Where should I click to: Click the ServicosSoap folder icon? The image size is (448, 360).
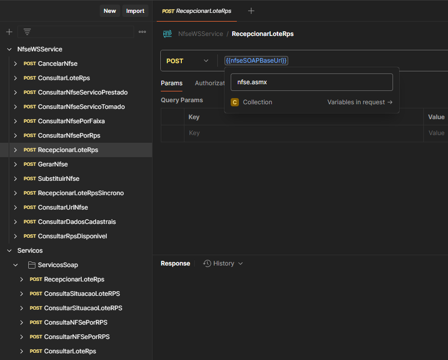point(32,265)
